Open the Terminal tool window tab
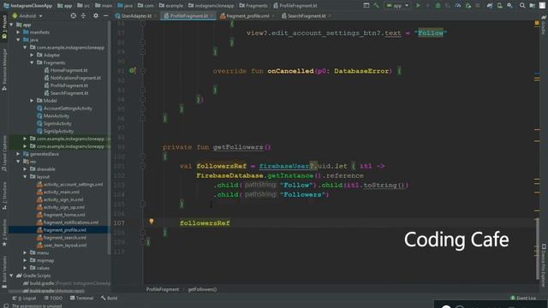 coord(82,299)
